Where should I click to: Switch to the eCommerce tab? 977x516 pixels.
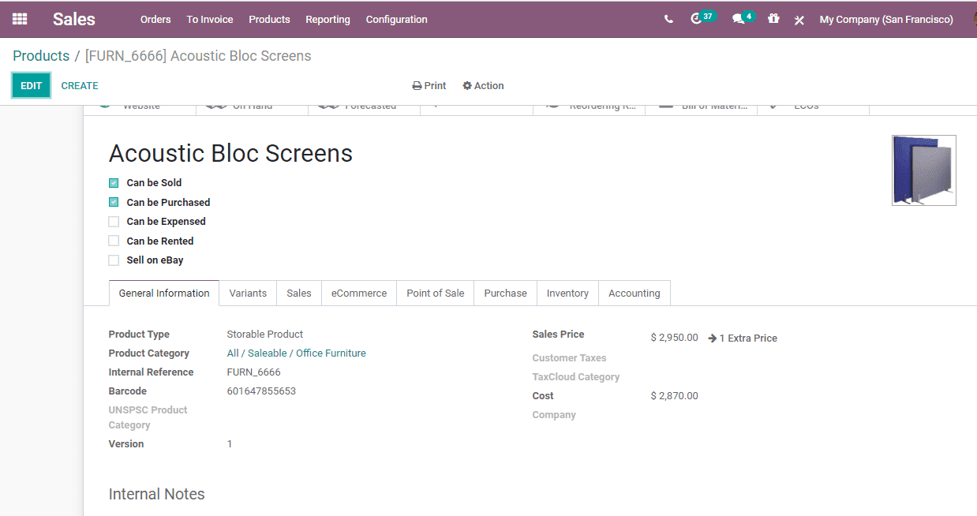(359, 293)
